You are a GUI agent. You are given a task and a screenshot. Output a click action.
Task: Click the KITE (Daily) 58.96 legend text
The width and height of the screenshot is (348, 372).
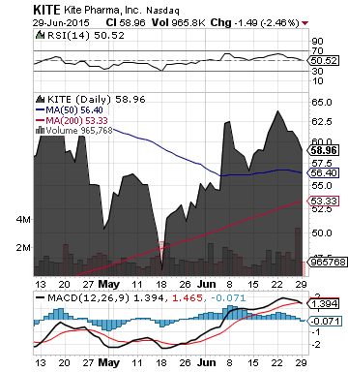click(x=97, y=99)
